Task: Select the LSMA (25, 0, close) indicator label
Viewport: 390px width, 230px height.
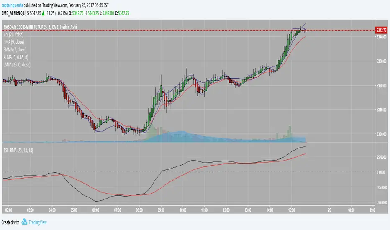Action: pyautogui.click(x=17, y=65)
